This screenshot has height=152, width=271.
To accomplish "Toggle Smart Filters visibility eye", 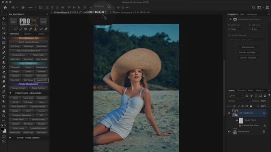I will [237, 120].
